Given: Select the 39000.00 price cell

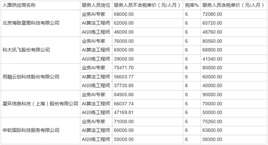Looking at the screenshot, I should tap(148, 59).
